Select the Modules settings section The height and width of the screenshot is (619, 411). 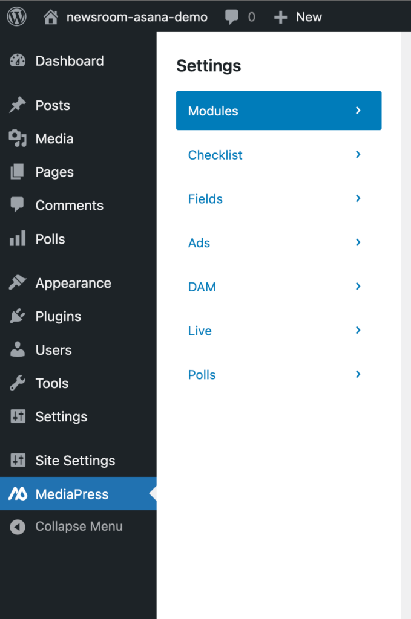(278, 111)
